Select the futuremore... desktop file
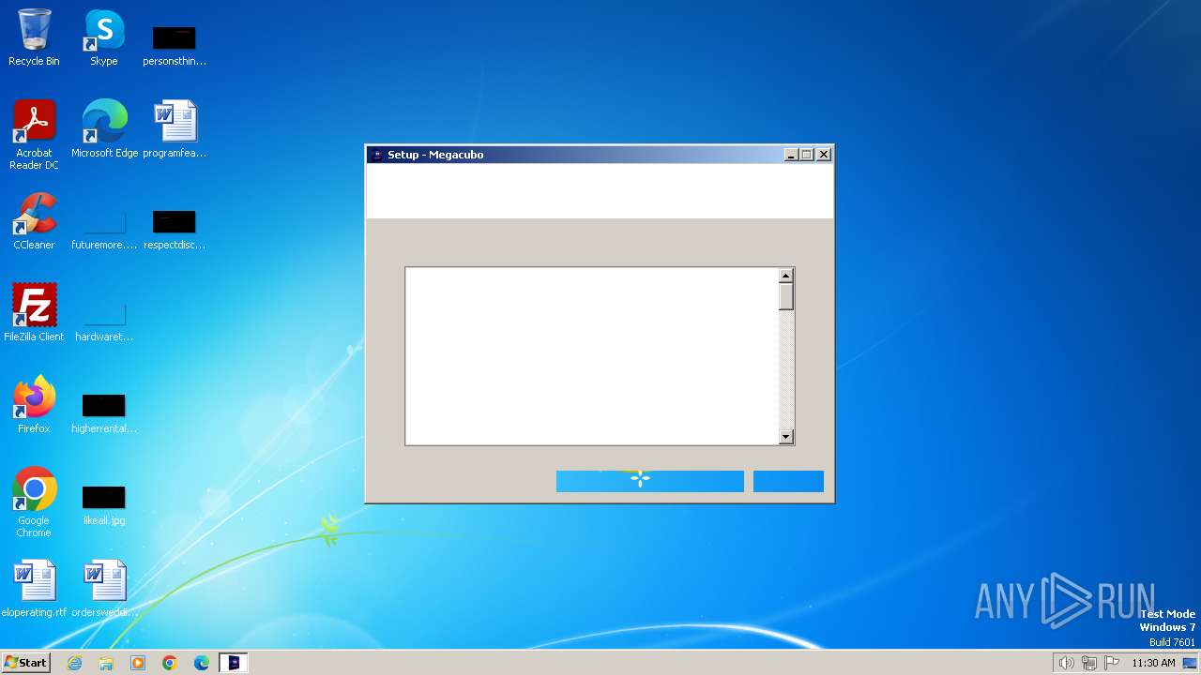The height and width of the screenshot is (675, 1201). point(104,229)
